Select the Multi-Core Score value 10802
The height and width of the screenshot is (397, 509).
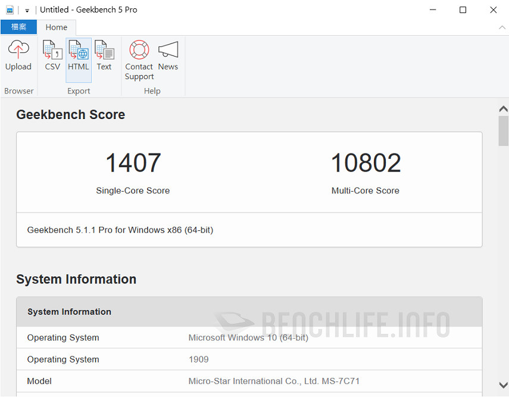coord(366,162)
